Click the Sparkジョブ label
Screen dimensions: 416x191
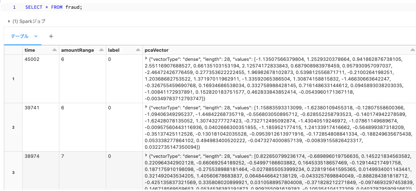(29, 22)
